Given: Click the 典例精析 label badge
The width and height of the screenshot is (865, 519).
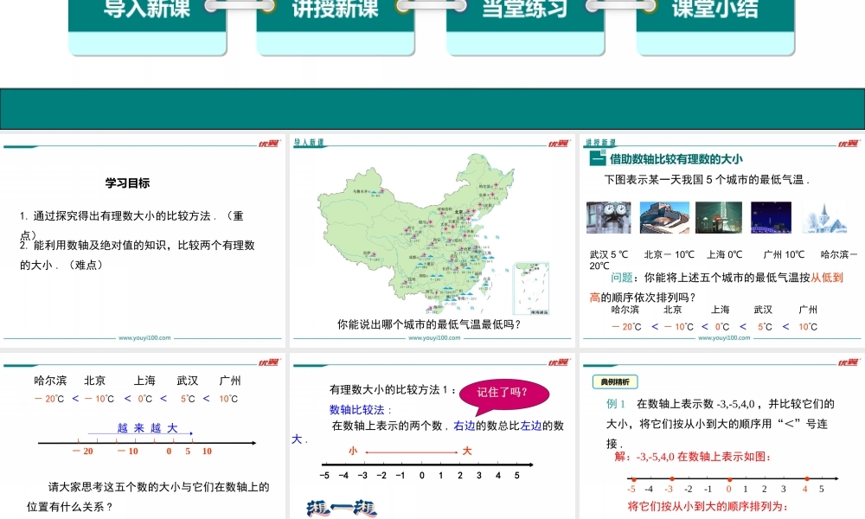Looking at the screenshot, I should point(615,382).
